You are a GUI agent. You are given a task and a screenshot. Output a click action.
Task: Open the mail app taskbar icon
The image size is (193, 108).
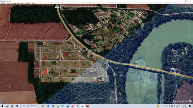(x=48, y=106)
